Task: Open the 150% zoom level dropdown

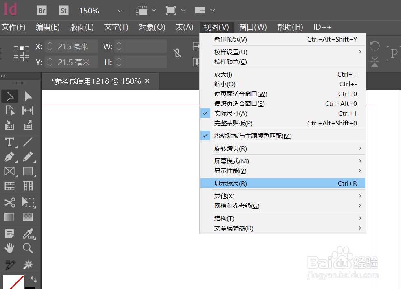Action: point(119,11)
